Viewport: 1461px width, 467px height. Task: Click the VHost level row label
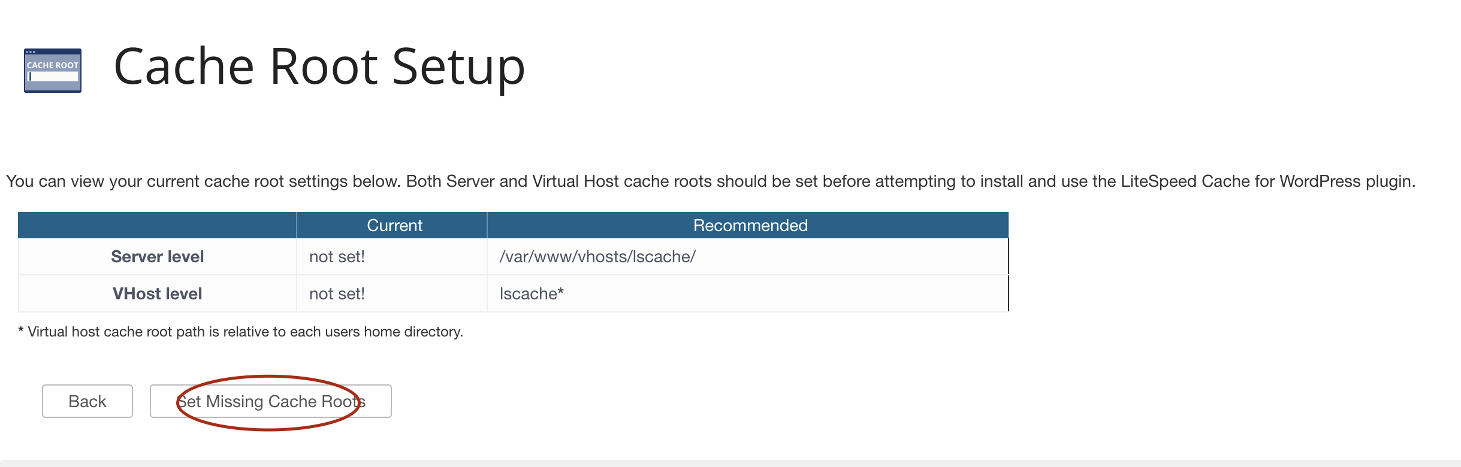tap(157, 294)
